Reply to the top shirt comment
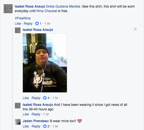 tap(28, 24)
